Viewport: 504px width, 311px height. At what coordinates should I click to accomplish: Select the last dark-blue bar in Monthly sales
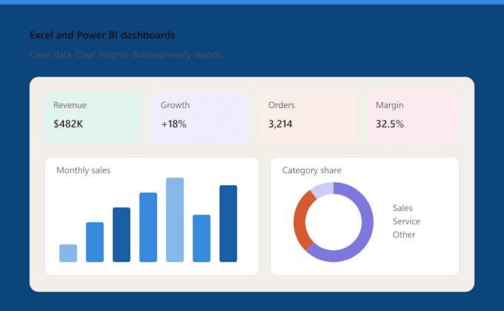[x=228, y=224]
